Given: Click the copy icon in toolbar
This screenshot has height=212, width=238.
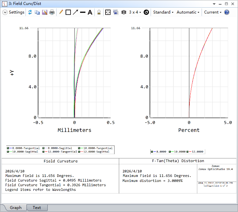Looking at the screenshot, I should point(37,12).
